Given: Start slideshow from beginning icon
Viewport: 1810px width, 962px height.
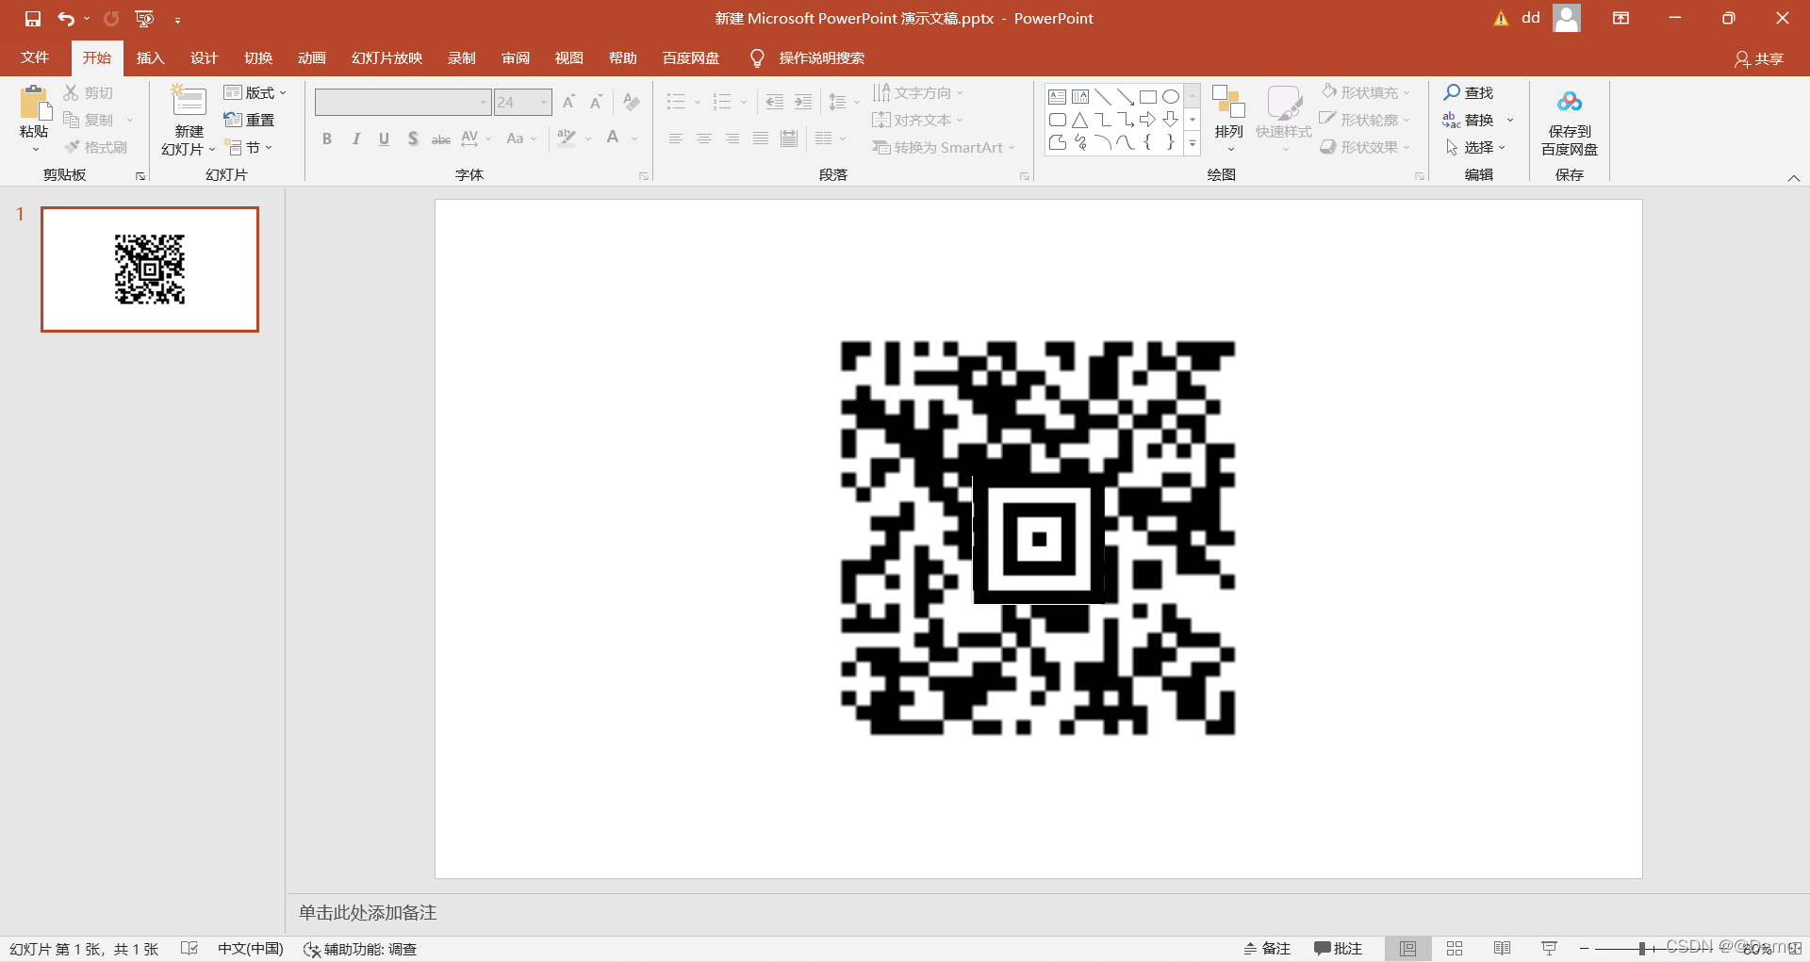Looking at the screenshot, I should click(x=144, y=18).
